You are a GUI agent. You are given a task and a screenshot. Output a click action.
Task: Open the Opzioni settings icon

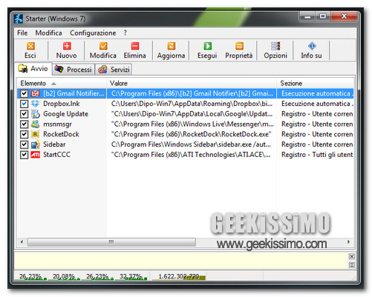275,46
